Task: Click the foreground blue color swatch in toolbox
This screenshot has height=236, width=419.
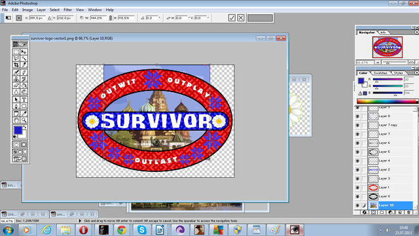Action: (x=18, y=130)
